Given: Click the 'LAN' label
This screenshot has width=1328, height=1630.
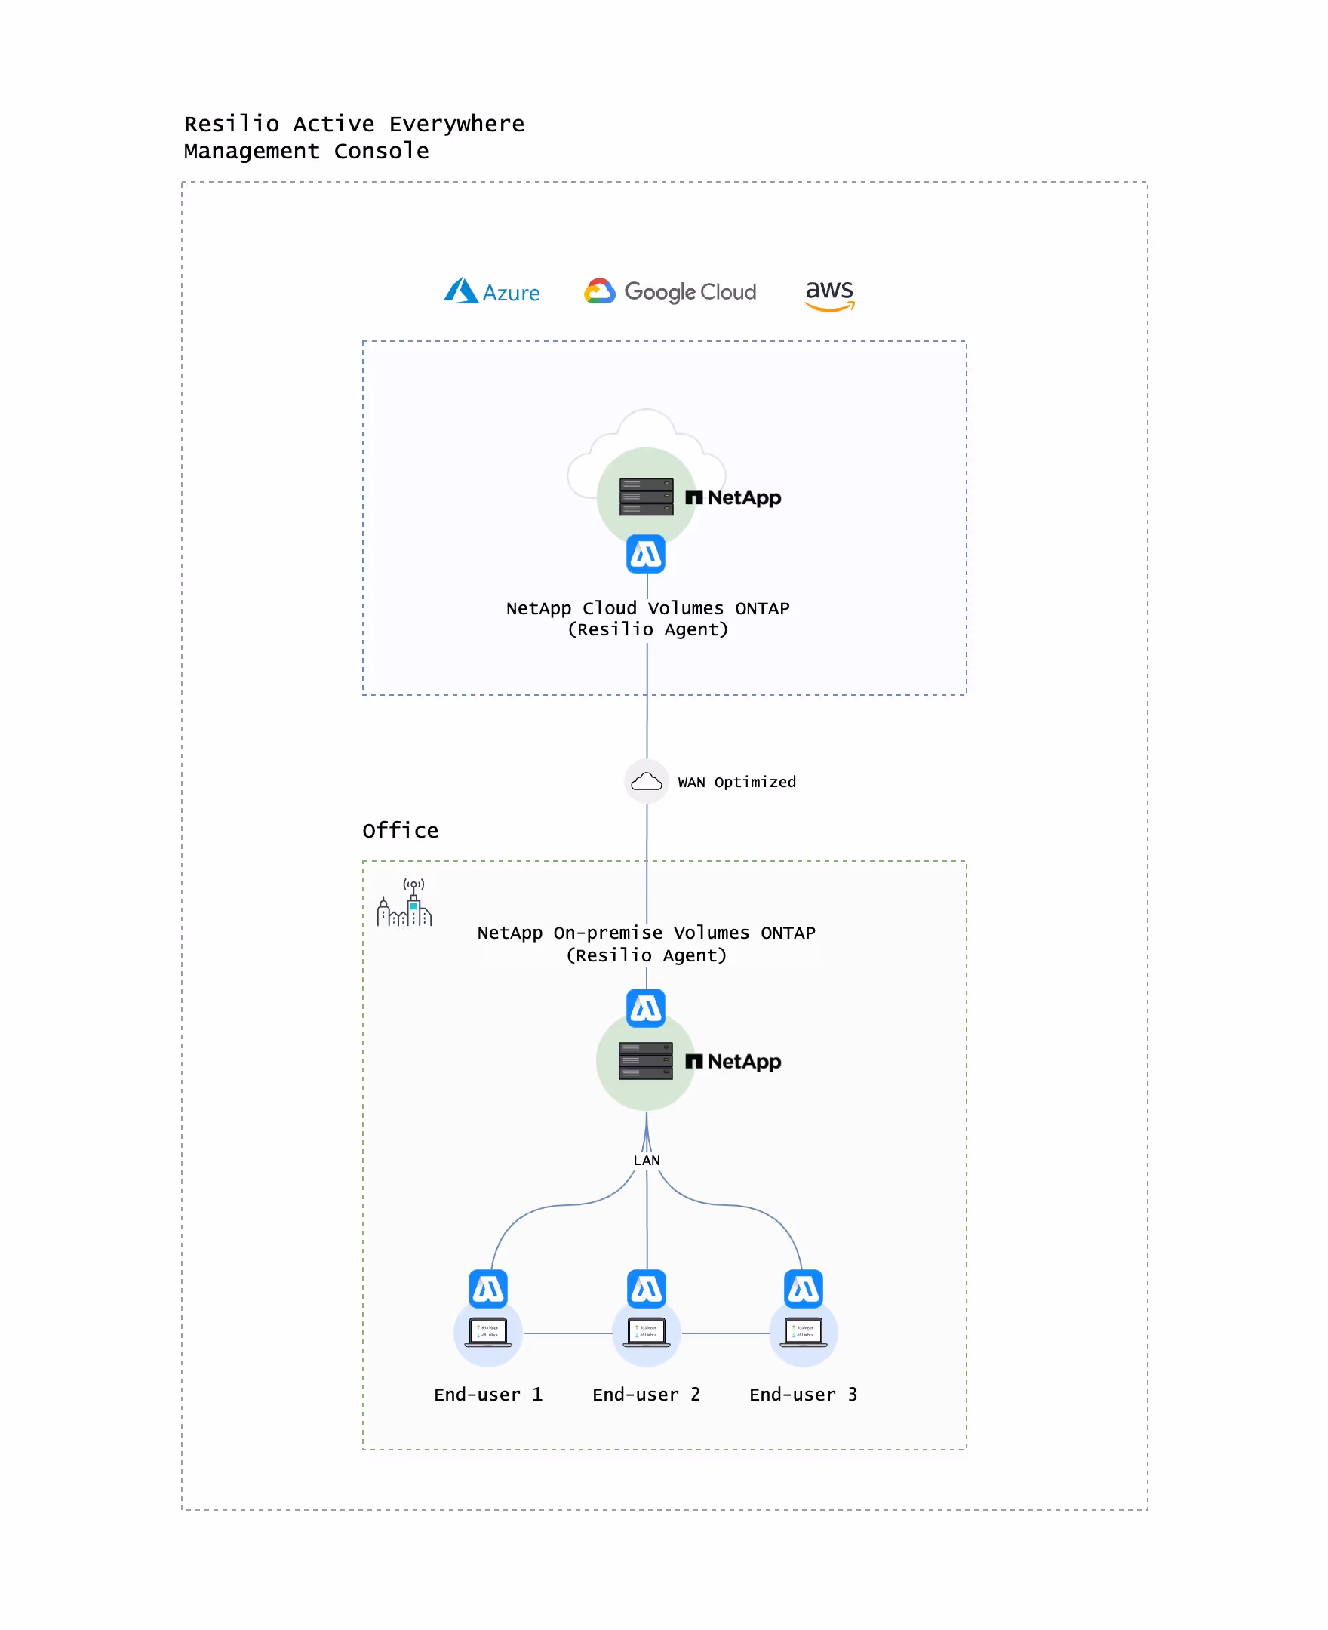Looking at the screenshot, I should click(x=647, y=1161).
